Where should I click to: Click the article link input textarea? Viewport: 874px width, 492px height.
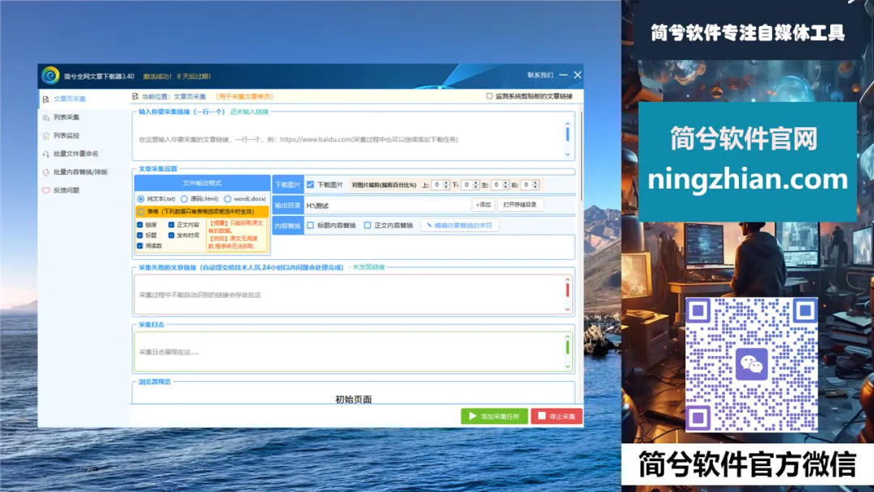tap(349, 139)
